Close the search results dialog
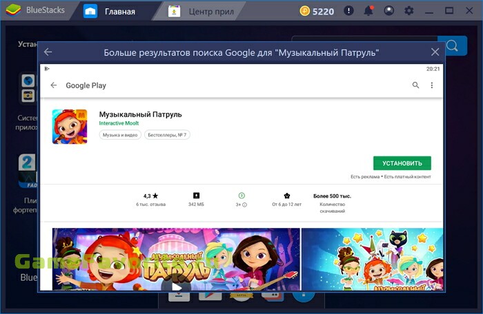 tap(435, 52)
